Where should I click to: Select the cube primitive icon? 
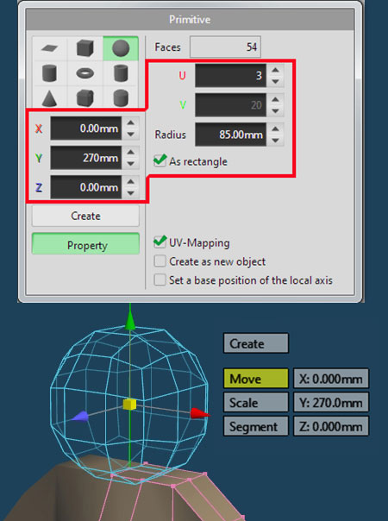85,48
